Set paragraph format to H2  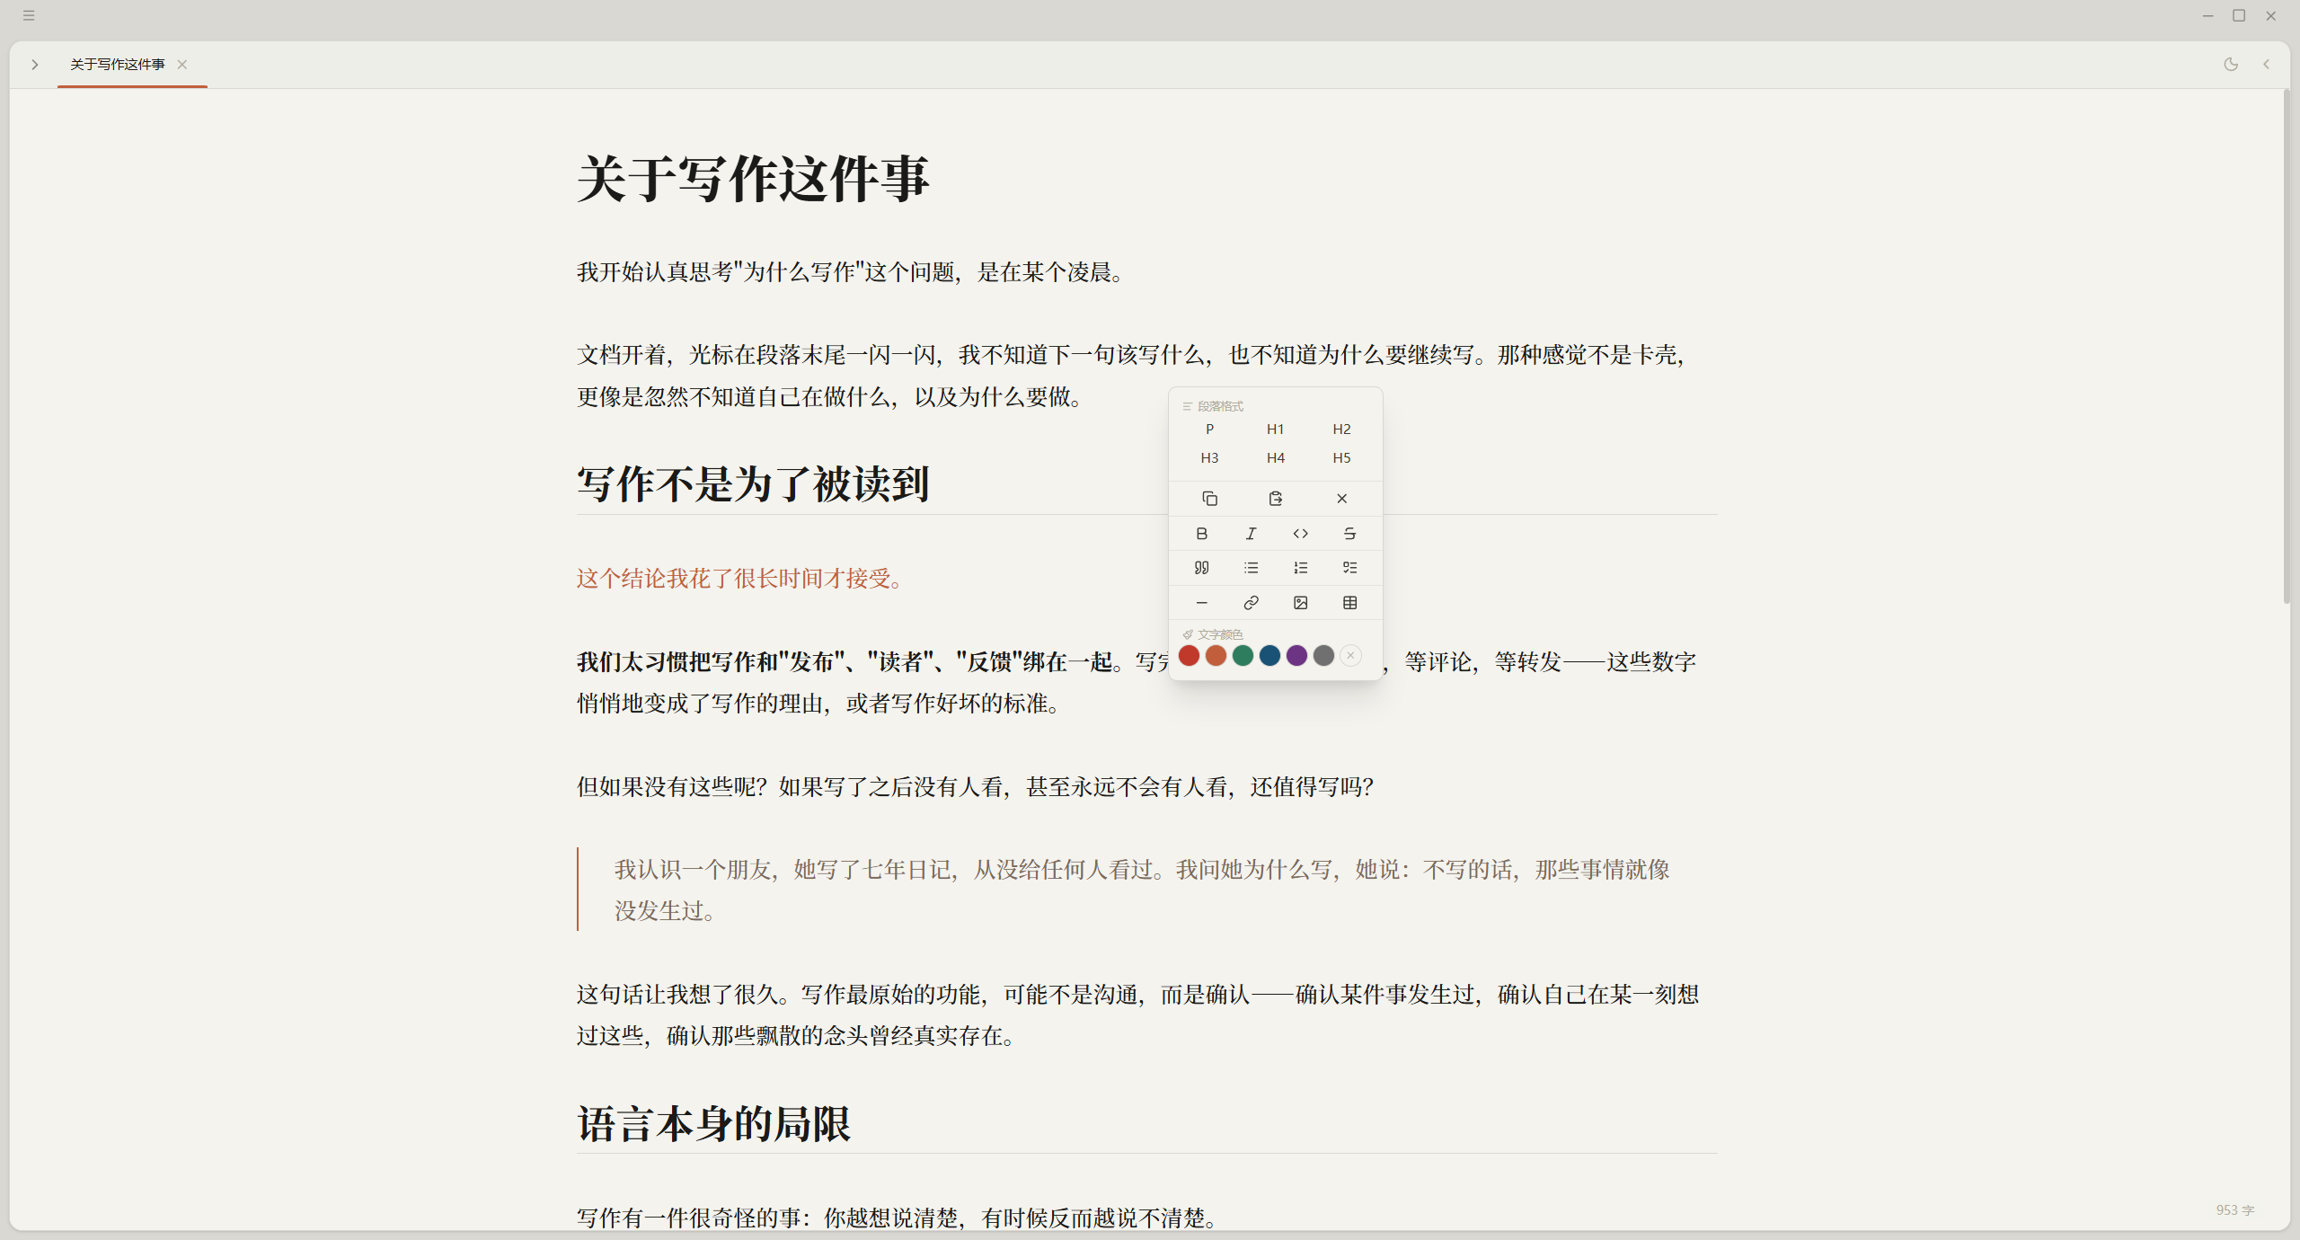click(1341, 430)
